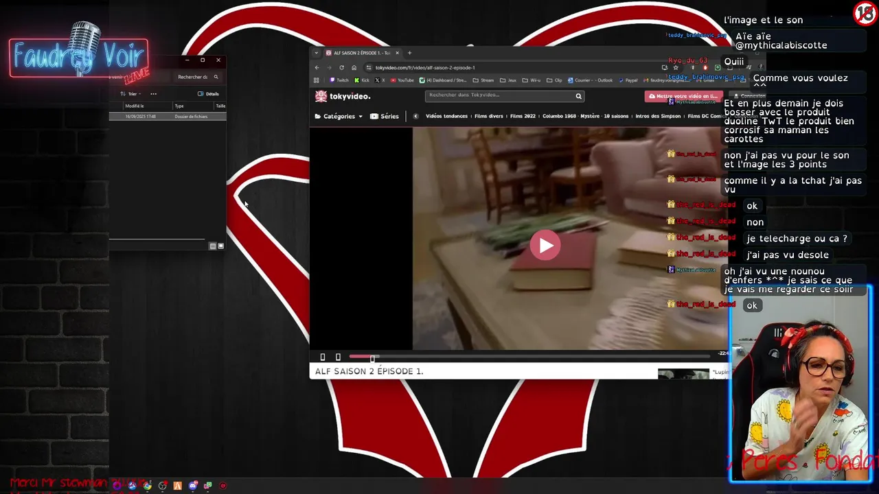Play the ALF video with center play button

point(545,246)
